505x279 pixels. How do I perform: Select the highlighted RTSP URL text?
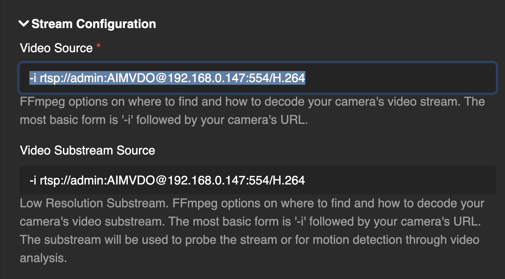[166, 78]
